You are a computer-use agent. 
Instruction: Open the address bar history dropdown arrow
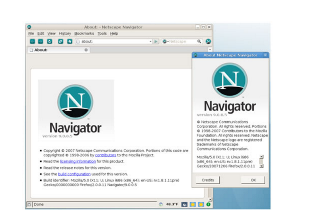(x=151, y=41)
